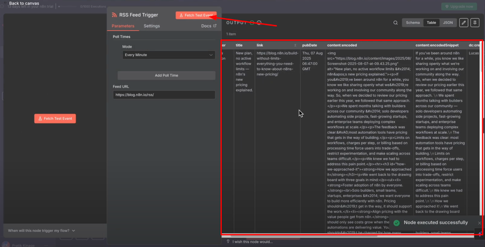Click the output info icon
The image size is (485, 247).
(x=259, y=23)
